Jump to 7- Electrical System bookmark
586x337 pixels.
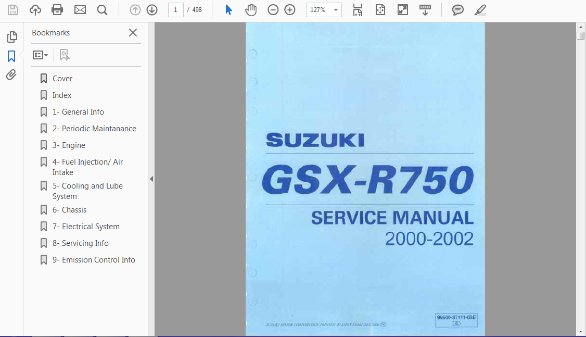tap(86, 227)
